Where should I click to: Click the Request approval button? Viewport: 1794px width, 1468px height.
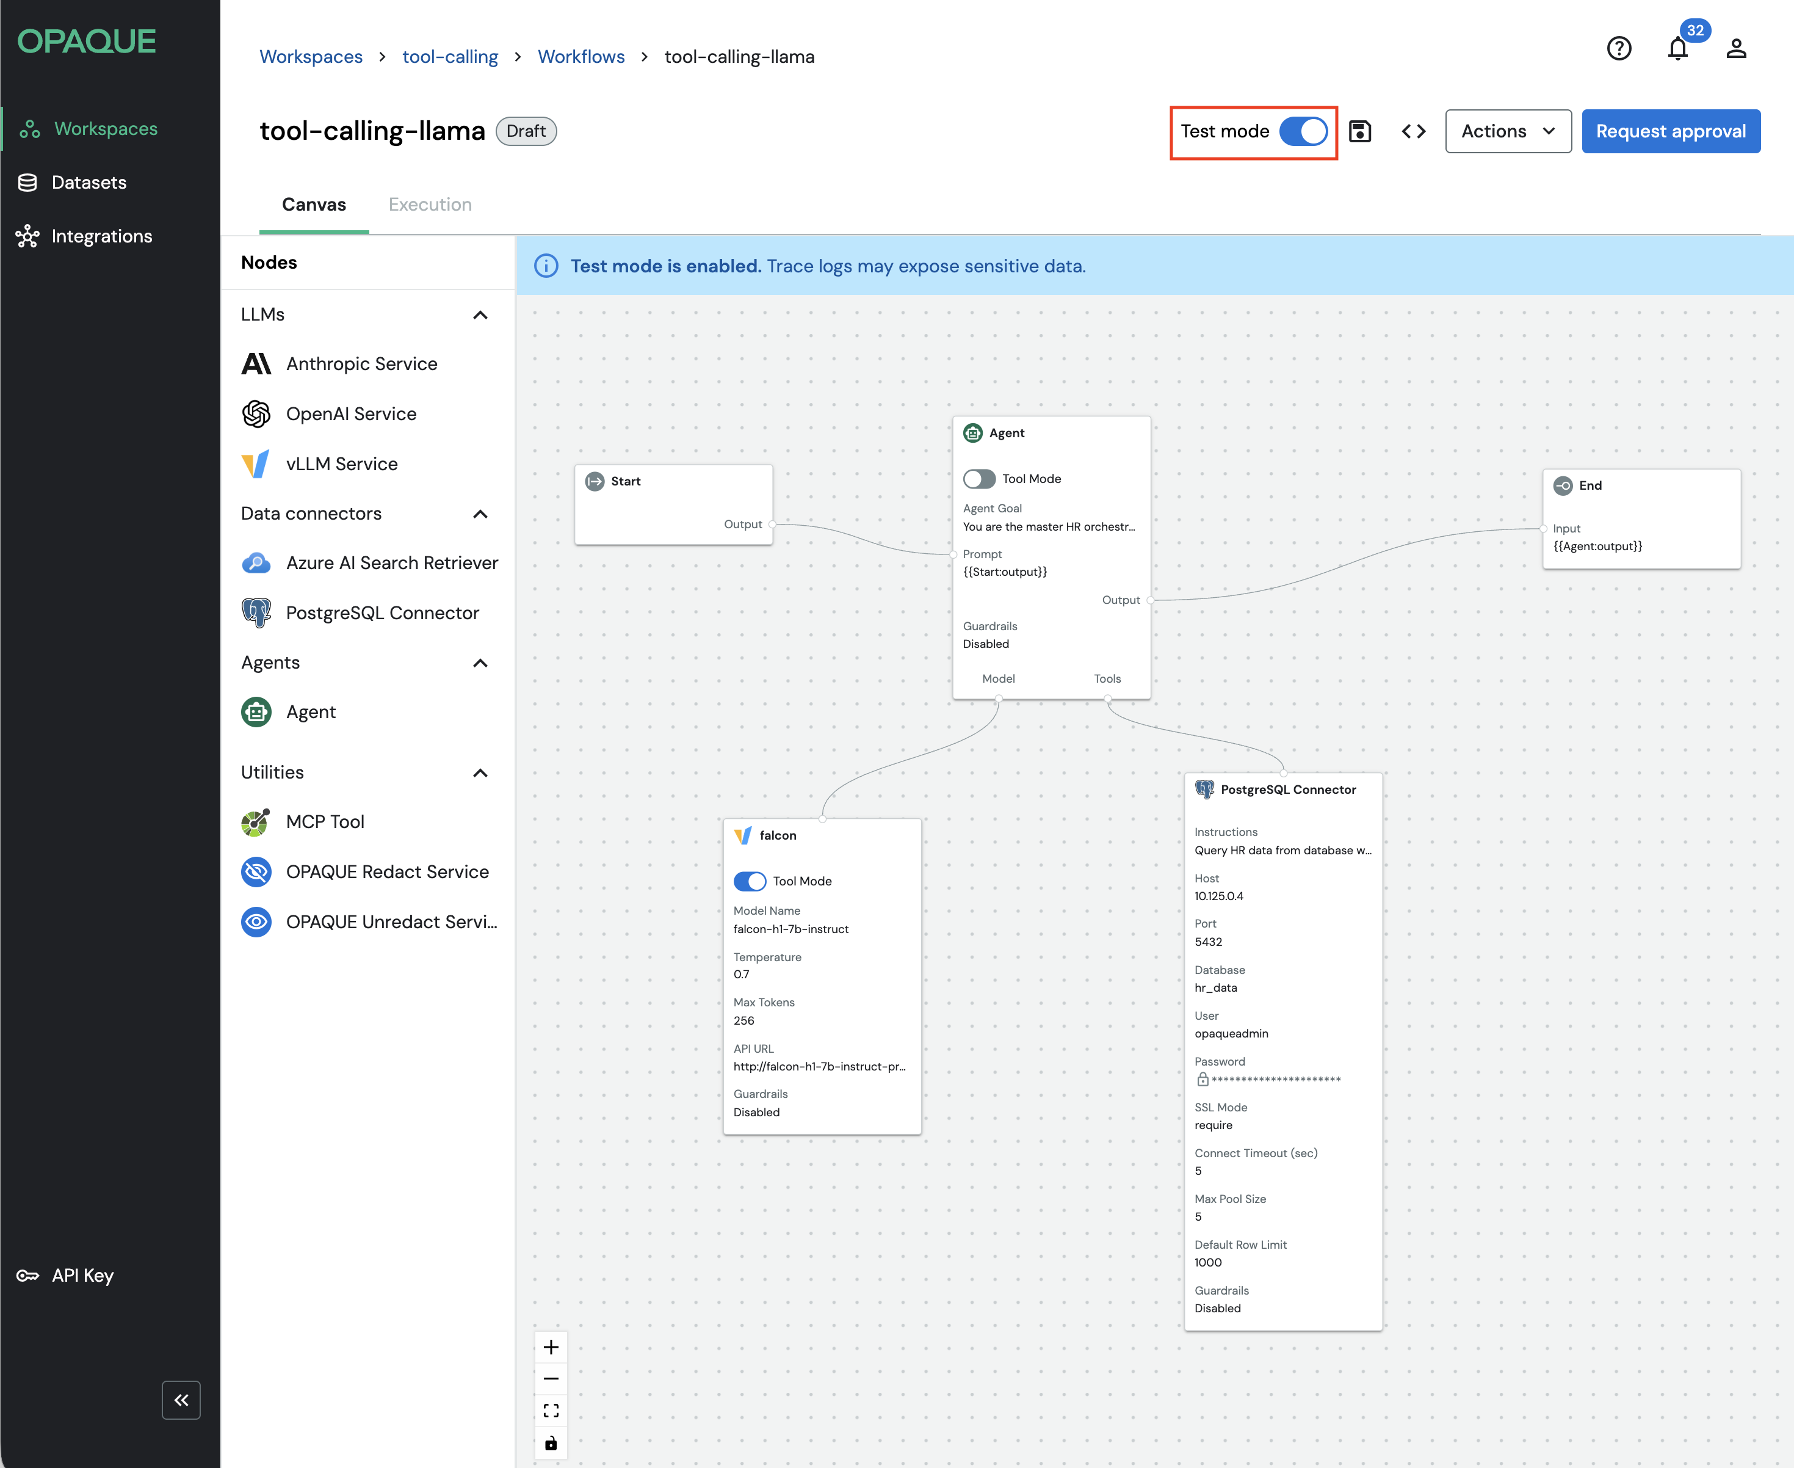[1669, 131]
